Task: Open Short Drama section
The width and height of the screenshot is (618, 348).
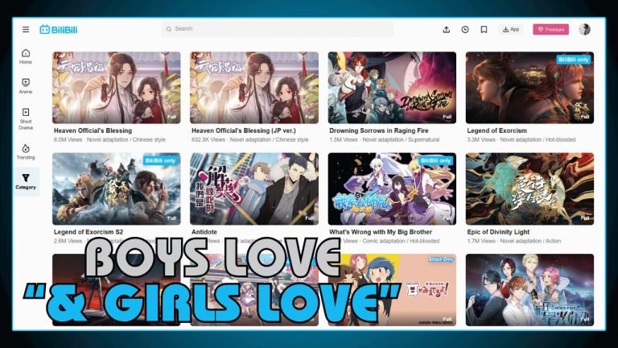Action: click(x=26, y=116)
